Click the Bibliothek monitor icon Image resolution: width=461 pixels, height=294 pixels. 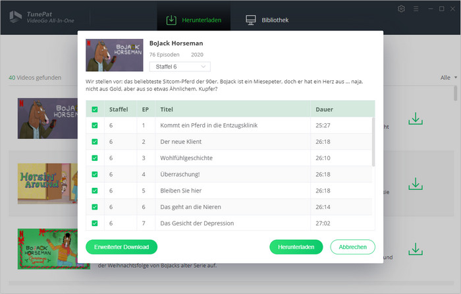(251, 20)
